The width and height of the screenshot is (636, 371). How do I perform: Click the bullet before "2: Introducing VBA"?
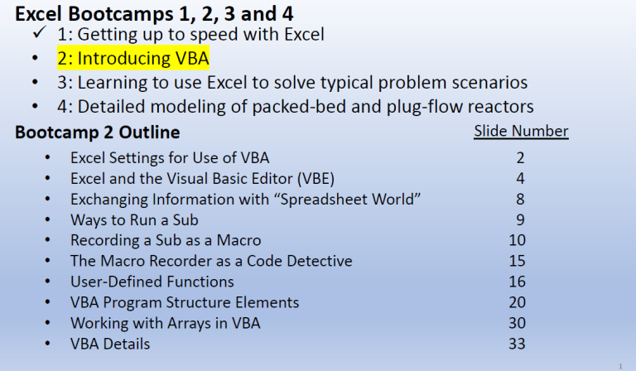point(36,59)
